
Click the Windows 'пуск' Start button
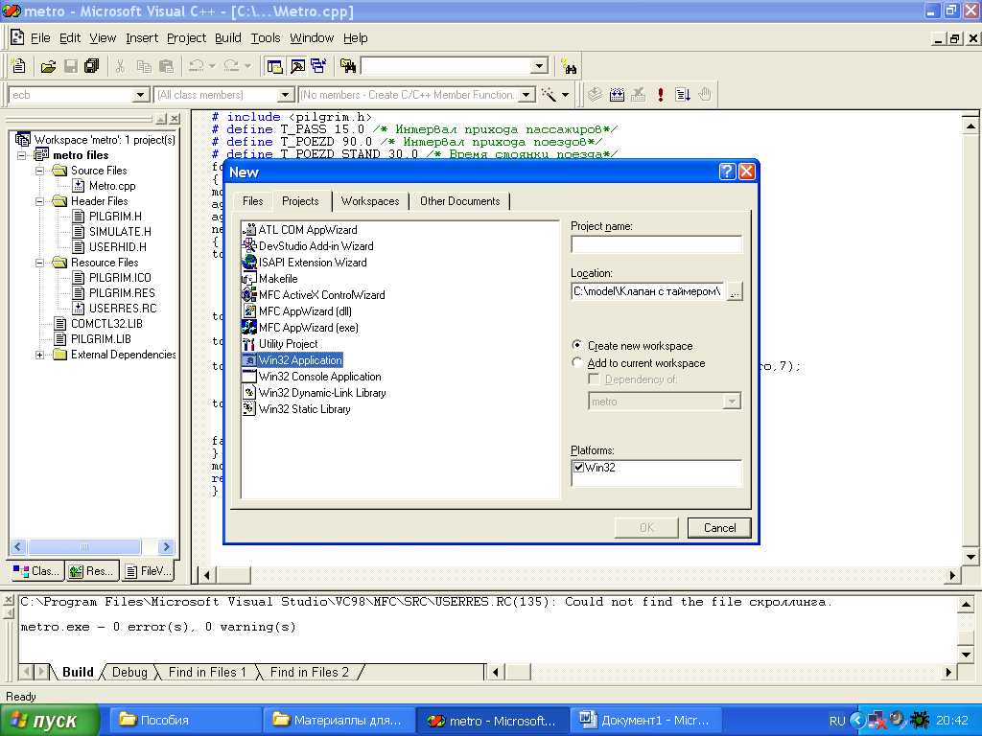50,721
